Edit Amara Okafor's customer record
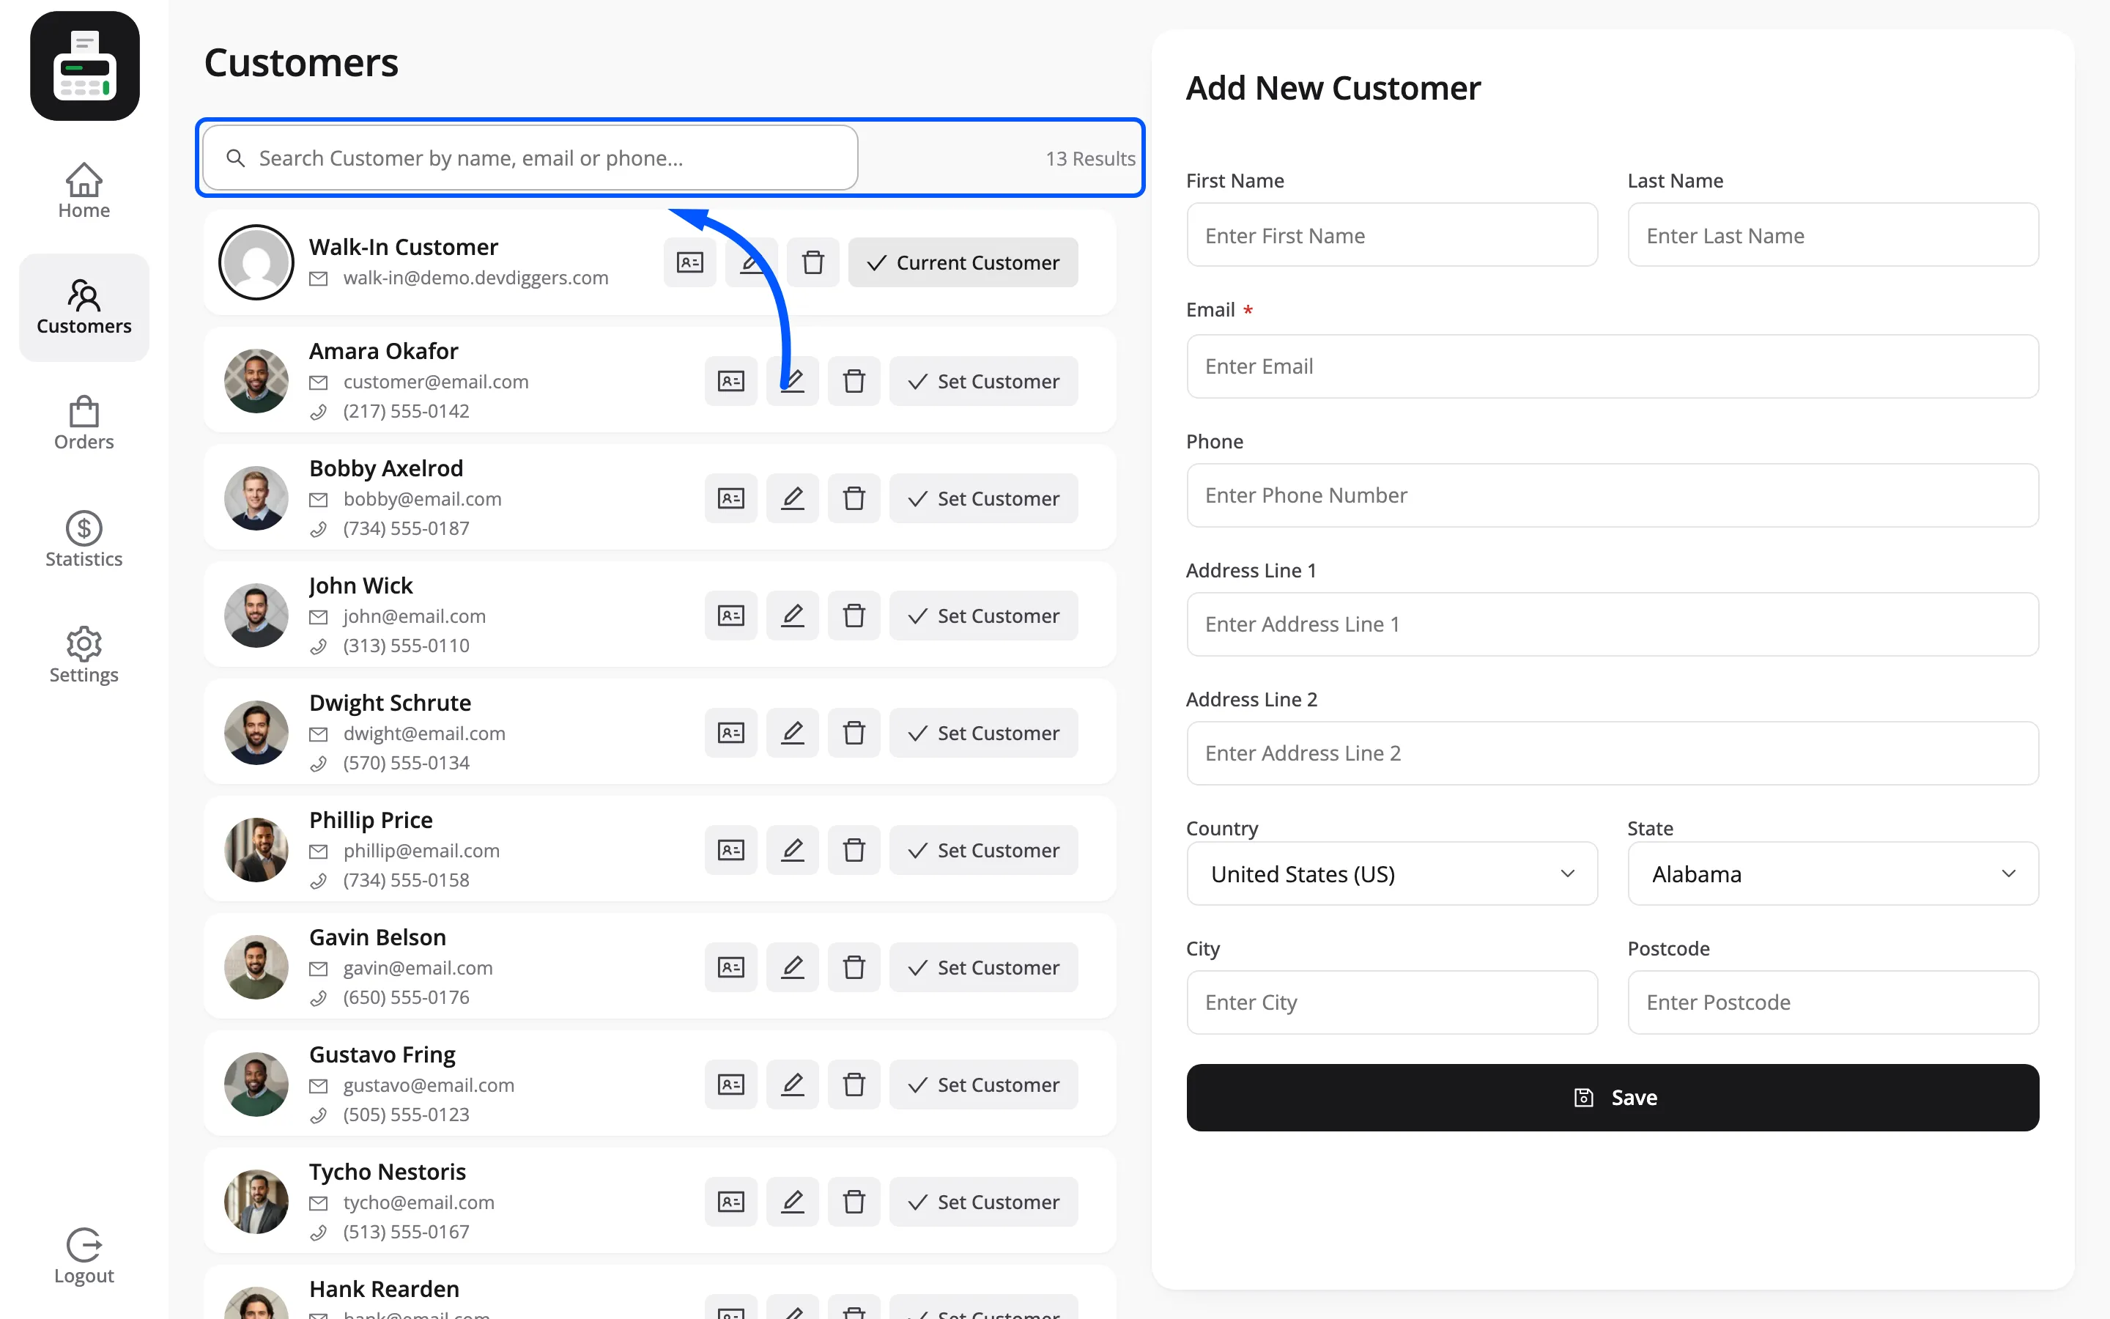Viewport: 2110px width, 1319px height. 793,381
